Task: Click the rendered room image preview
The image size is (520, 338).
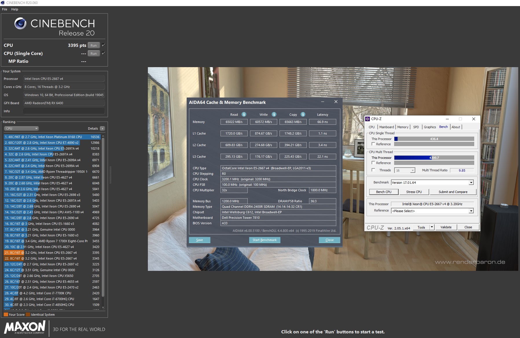Action: click(x=333, y=169)
